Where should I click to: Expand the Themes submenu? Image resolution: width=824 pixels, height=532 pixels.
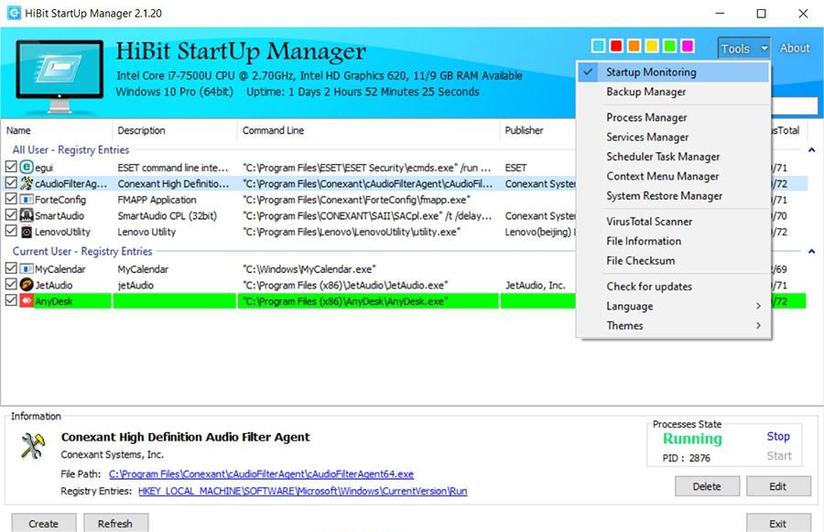click(x=673, y=326)
